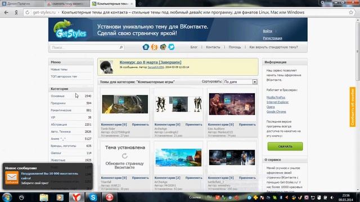Click the Tomb Raider theme thumbnail
This screenshot has width=360, height=202.
click(125, 104)
